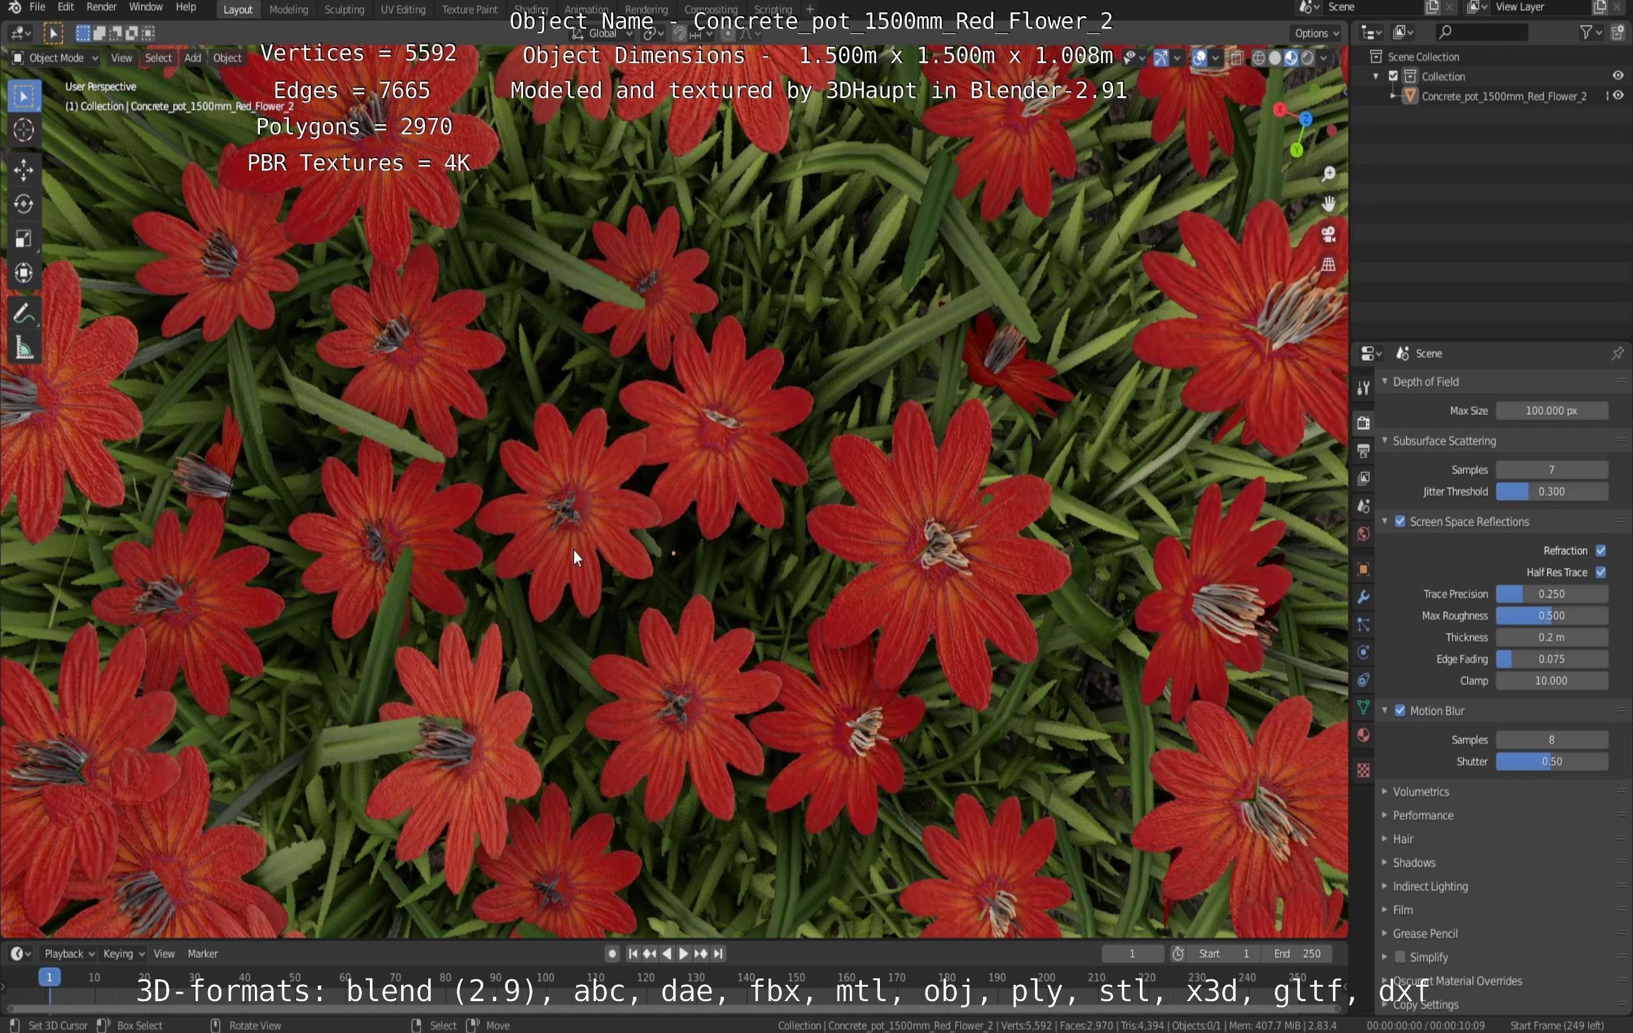The image size is (1633, 1033).
Task: Open the Physics properties tab
Action: [x=1362, y=652]
